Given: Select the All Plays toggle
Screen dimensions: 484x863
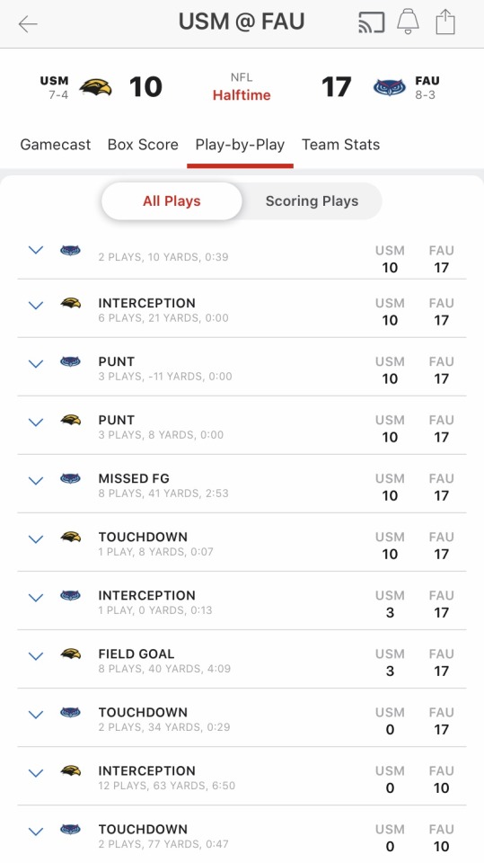Looking at the screenshot, I should click(x=172, y=200).
